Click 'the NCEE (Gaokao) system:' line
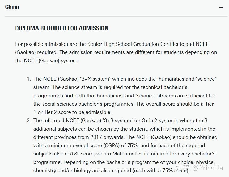The height and width of the screenshot is (177, 229). click(47, 60)
